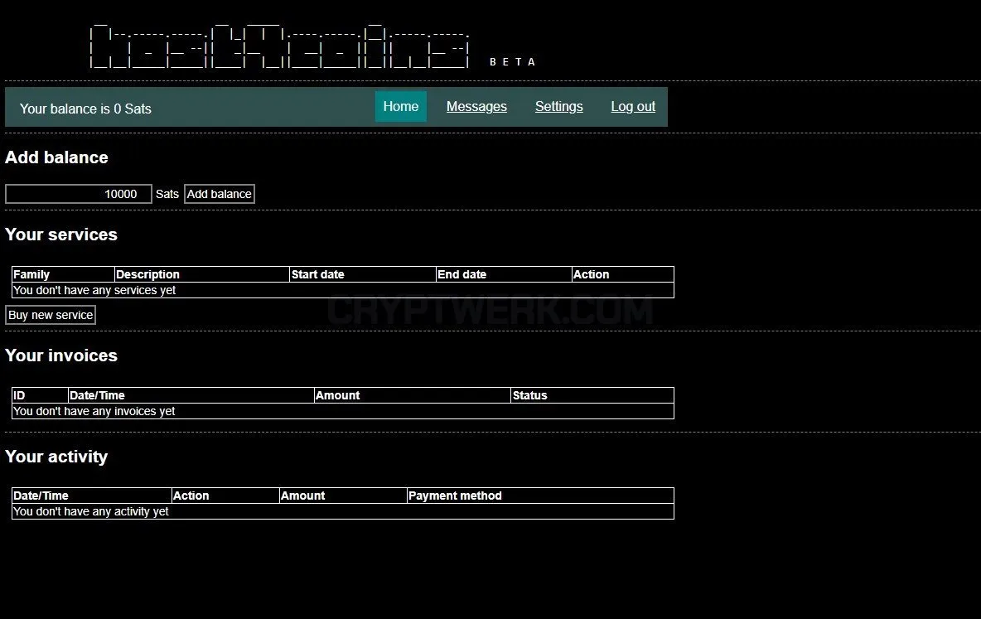The image size is (981, 619).
Task: Click the Status column header
Action: [x=592, y=395]
